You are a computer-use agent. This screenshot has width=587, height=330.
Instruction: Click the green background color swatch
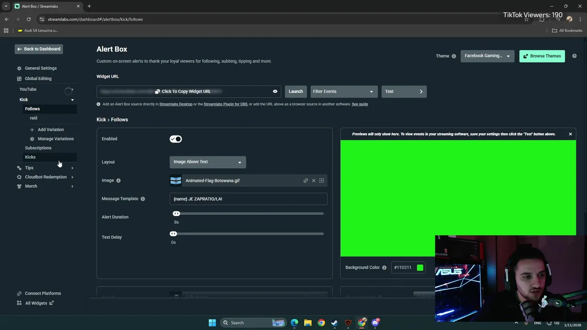point(420,268)
